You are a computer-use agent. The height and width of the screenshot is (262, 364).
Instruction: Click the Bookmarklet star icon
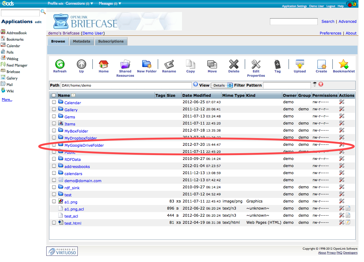(343, 64)
